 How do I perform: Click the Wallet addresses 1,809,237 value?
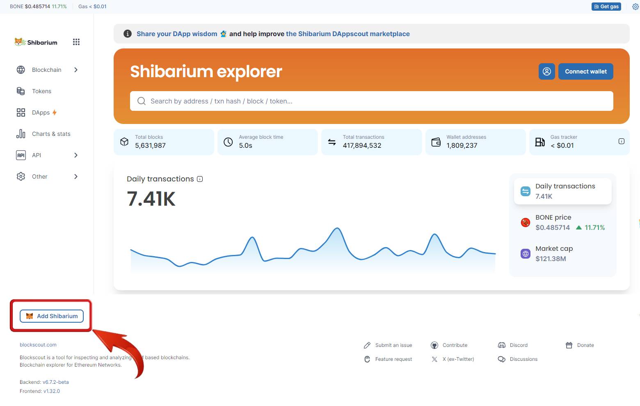(462, 145)
